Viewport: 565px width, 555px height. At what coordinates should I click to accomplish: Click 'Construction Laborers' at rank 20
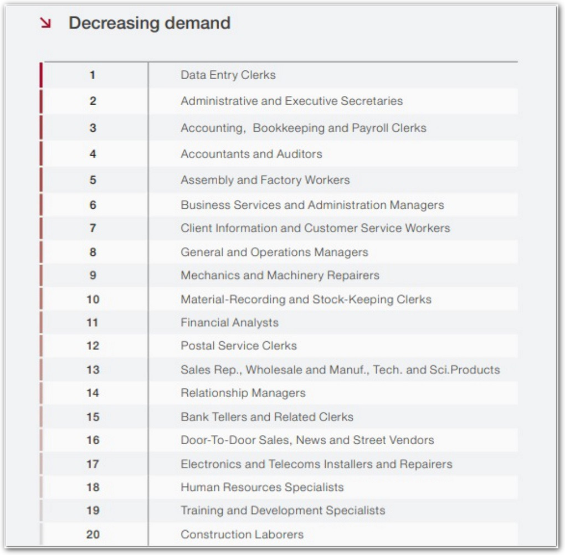tap(242, 535)
